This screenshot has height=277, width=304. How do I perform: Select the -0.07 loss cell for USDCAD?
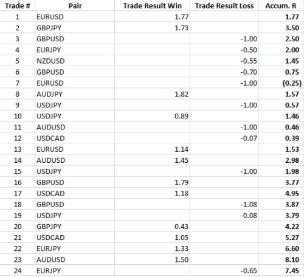click(x=224, y=138)
